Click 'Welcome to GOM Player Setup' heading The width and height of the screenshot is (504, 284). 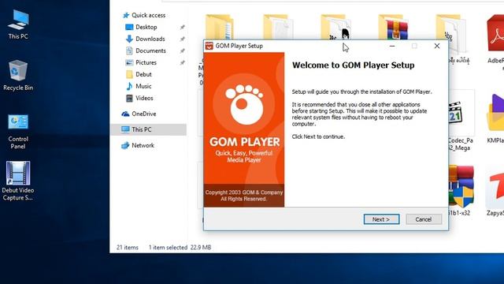354,65
